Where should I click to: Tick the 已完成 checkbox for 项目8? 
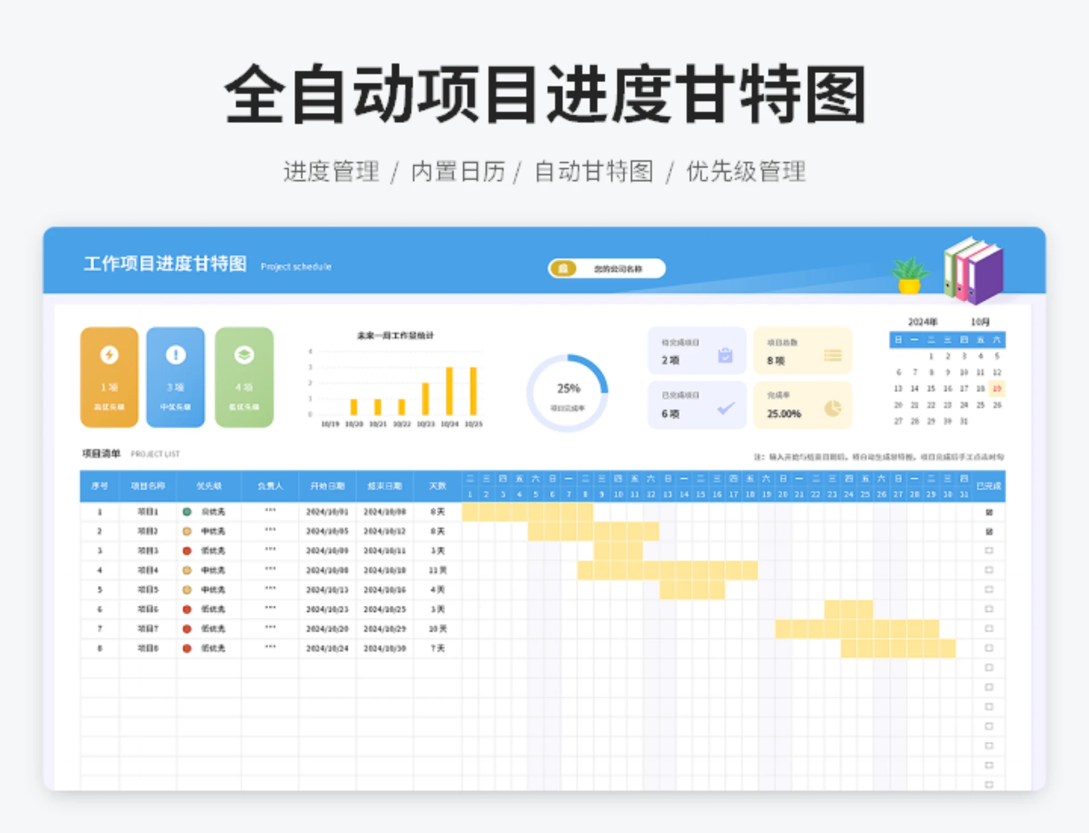[989, 648]
